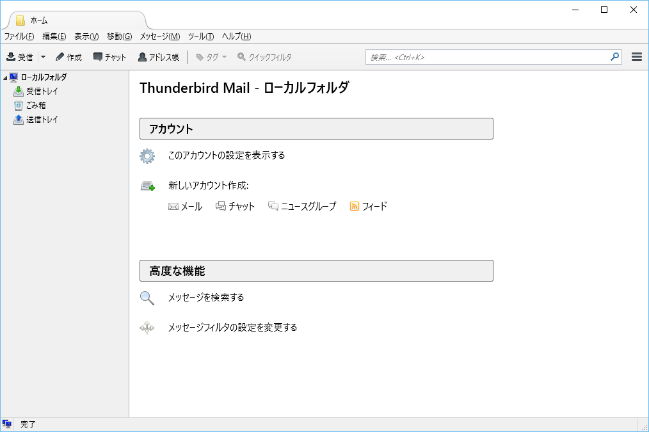Click the message filter arrows icon
Viewport: 649px width, 432px height.
pos(147,328)
